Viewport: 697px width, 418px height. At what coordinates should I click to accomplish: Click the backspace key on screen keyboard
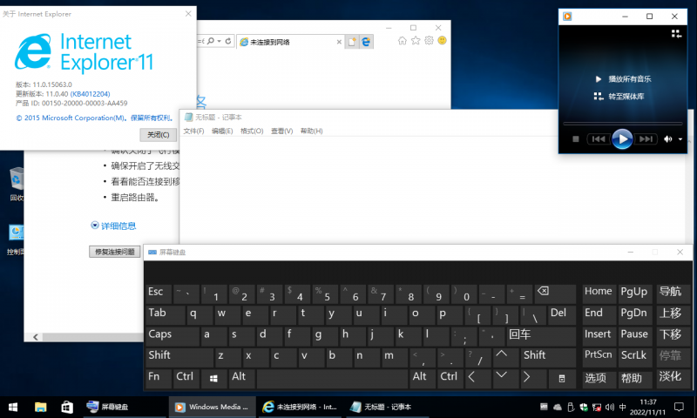click(555, 293)
